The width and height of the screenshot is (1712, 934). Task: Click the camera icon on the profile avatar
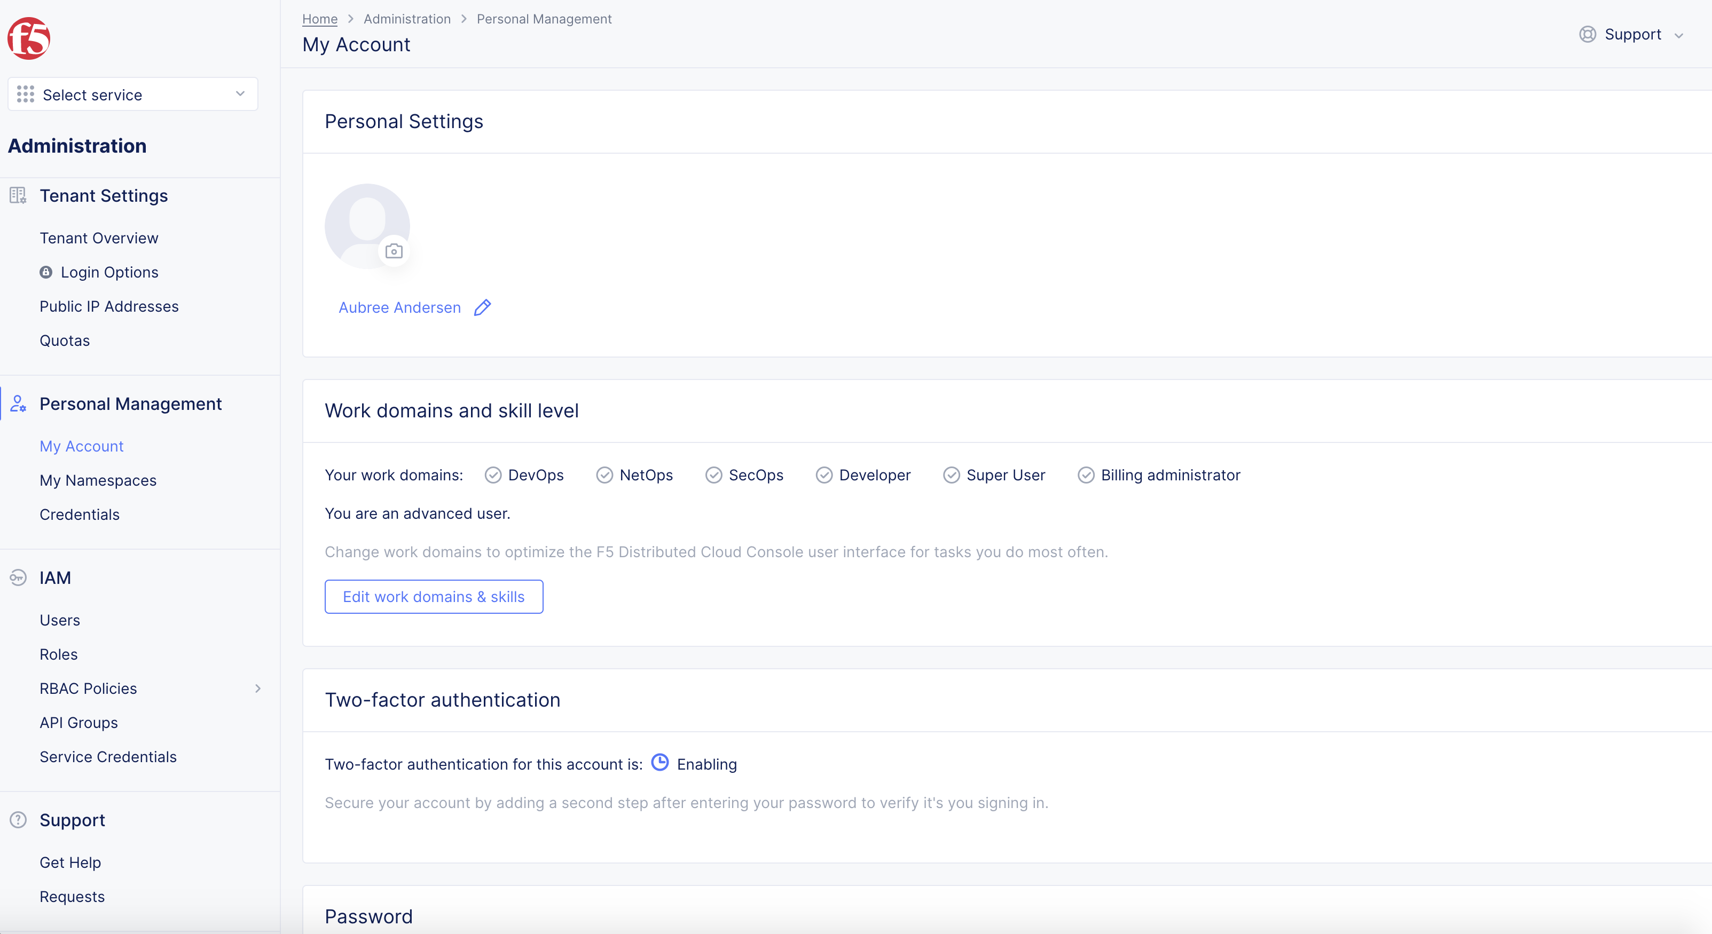(394, 250)
